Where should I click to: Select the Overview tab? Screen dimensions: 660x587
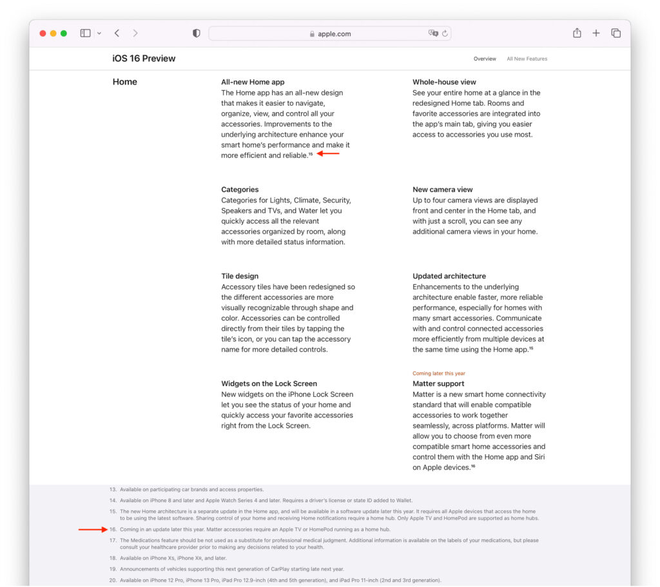tap(485, 59)
